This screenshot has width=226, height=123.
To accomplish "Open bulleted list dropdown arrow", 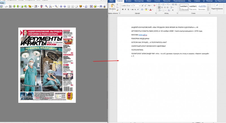I will (161, 4).
